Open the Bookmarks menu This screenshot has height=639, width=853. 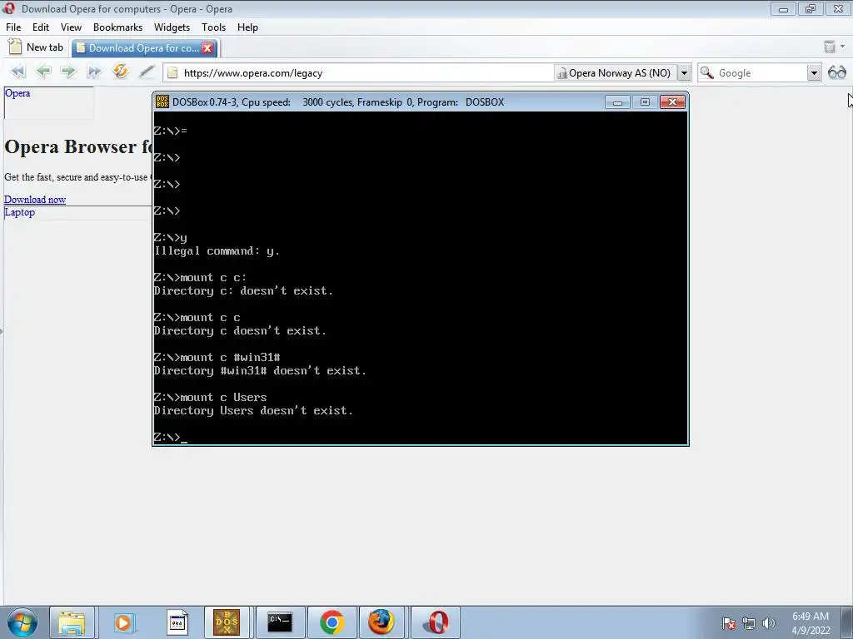(117, 27)
